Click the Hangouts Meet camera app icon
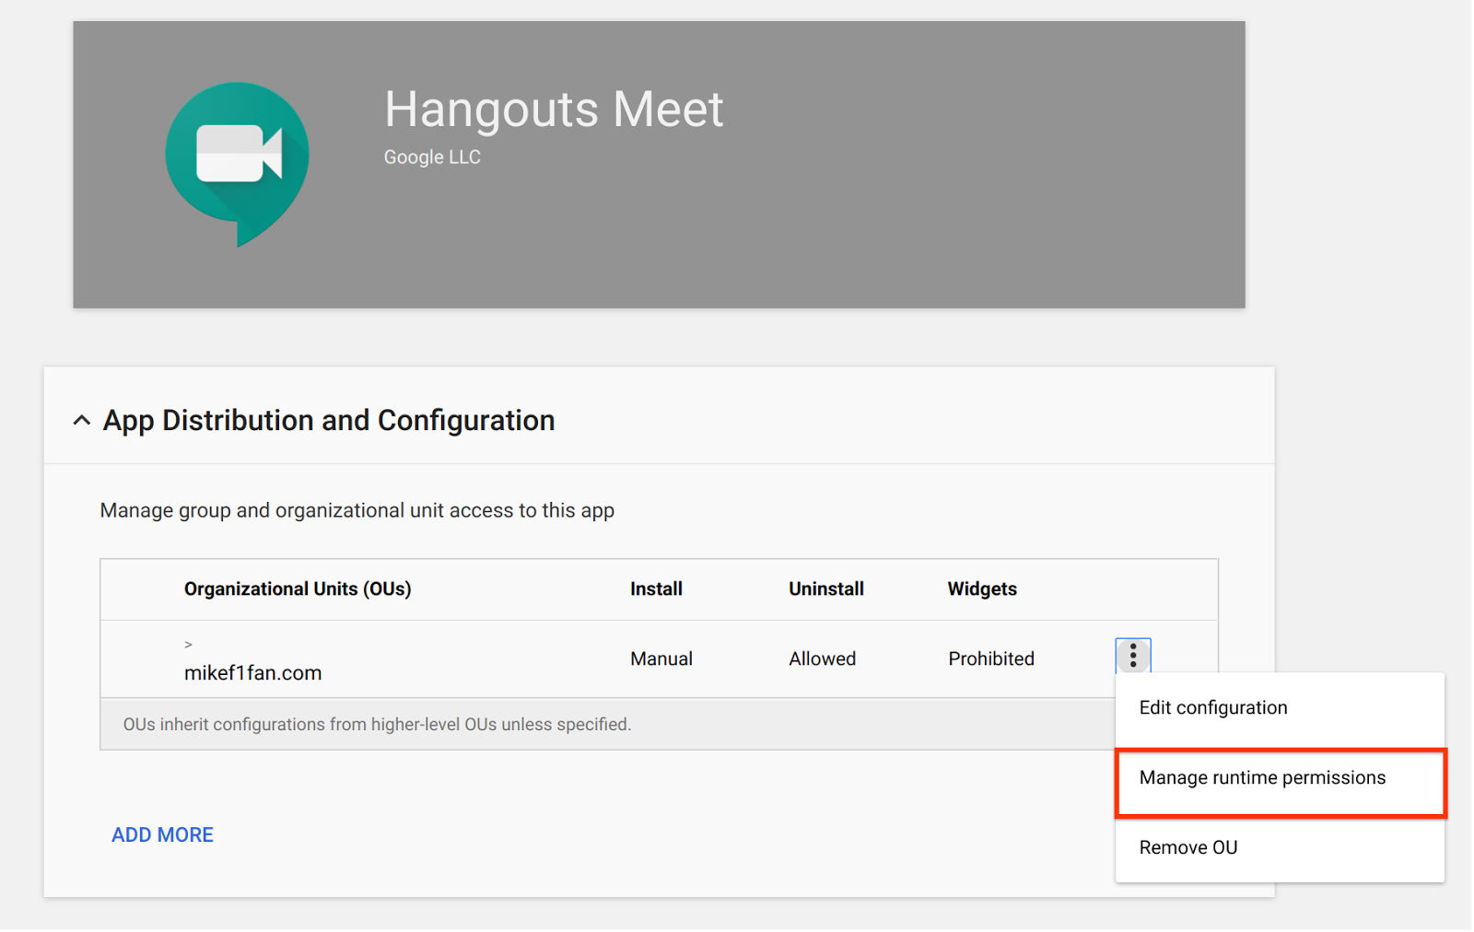 pos(237,164)
